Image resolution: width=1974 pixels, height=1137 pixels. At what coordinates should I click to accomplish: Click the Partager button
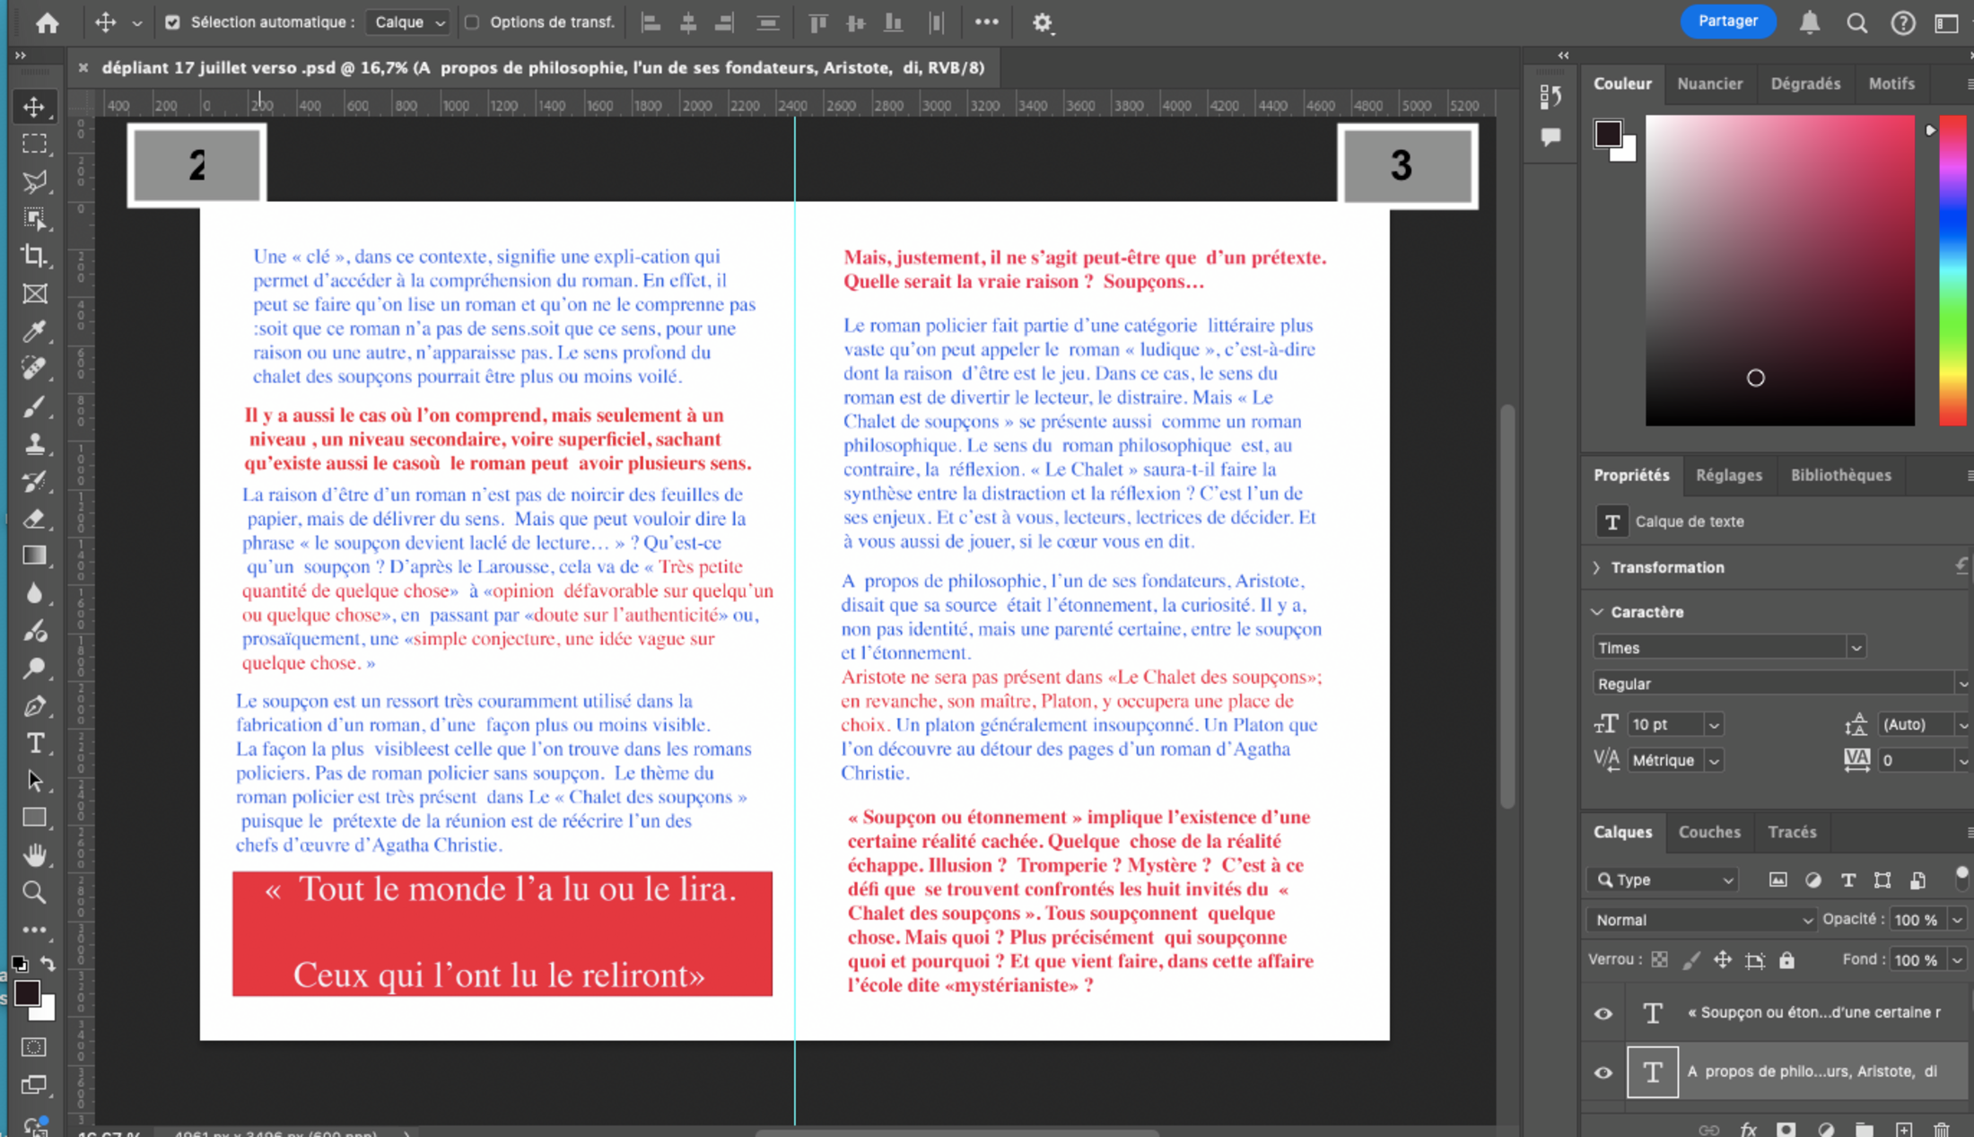[x=1727, y=22]
